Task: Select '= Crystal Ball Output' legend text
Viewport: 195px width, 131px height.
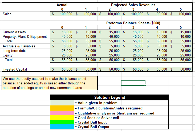Action: point(92,127)
